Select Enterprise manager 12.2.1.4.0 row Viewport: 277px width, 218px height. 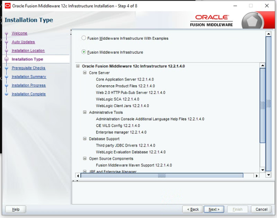(121, 132)
